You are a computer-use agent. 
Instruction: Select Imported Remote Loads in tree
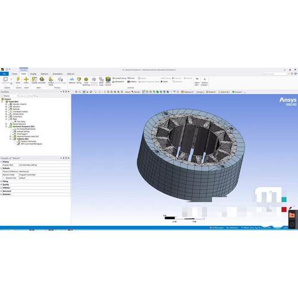point(27,136)
